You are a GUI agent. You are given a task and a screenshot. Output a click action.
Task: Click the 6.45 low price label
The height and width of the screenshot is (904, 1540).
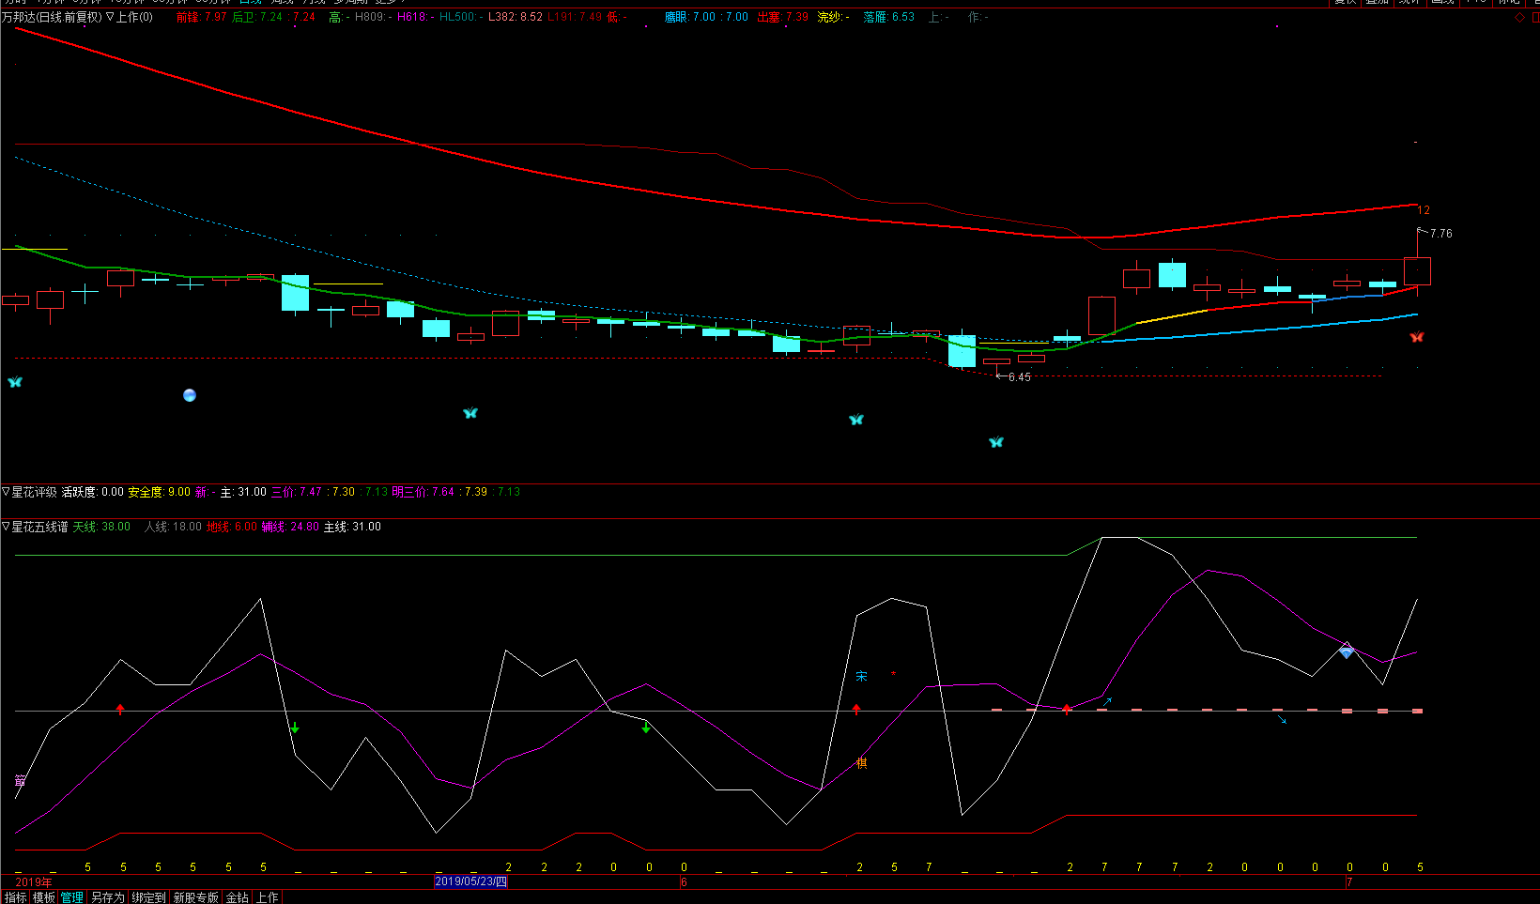tap(1019, 377)
